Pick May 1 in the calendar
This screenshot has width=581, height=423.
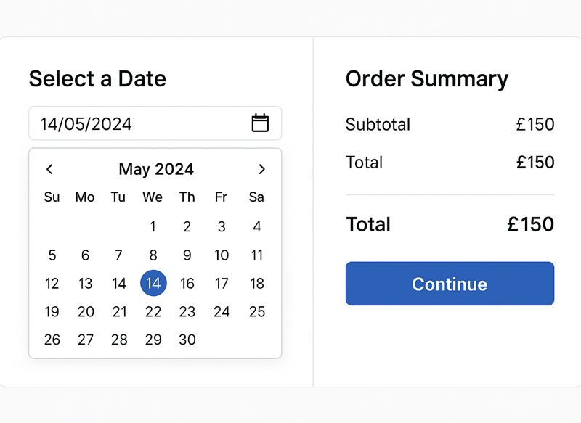click(x=153, y=226)
